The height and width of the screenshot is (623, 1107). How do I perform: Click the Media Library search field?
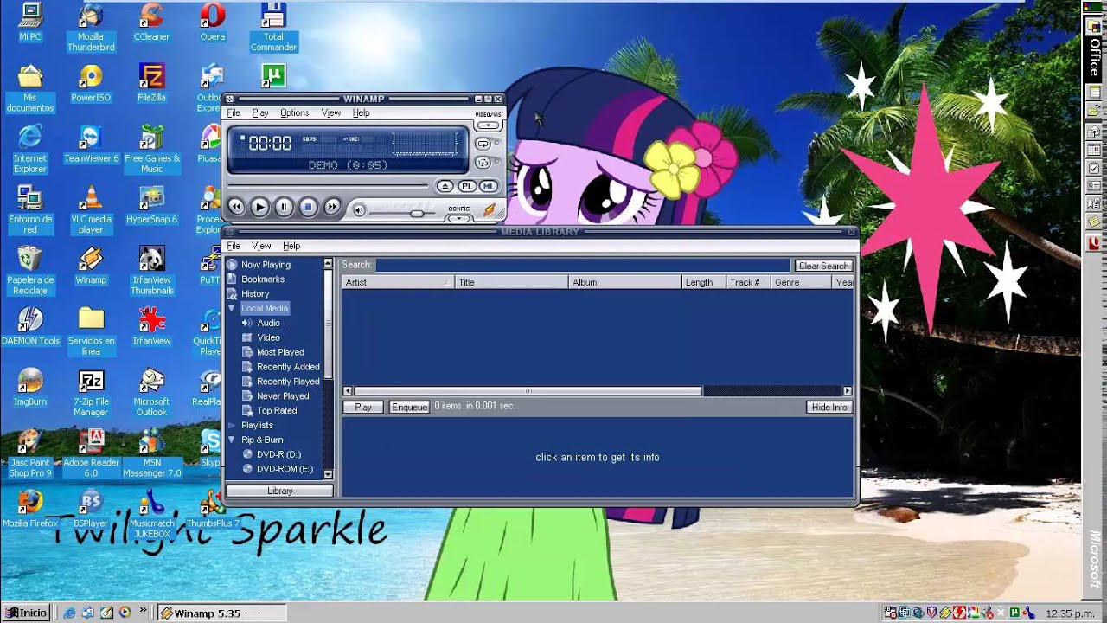pos(583,266)
